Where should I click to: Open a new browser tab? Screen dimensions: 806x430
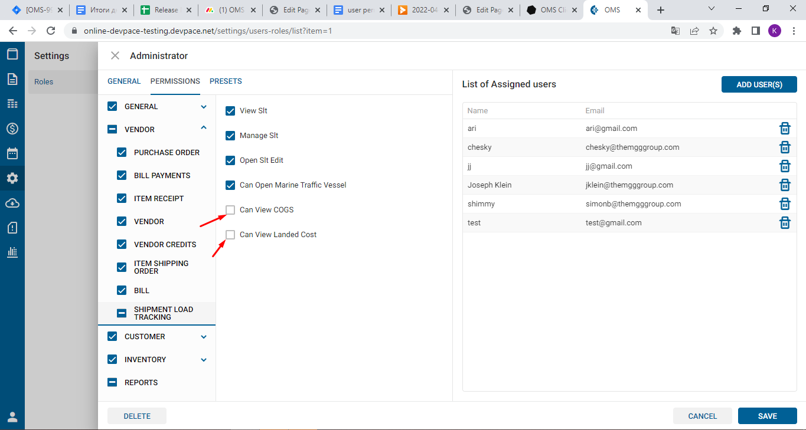661,10
